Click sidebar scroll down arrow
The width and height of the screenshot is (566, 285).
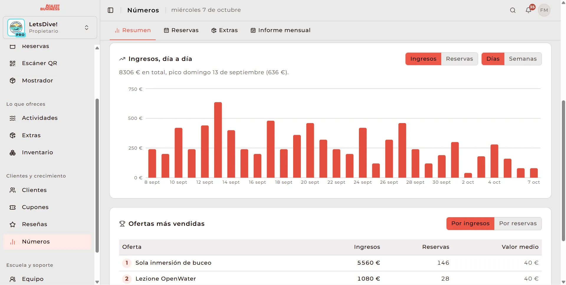97,282
